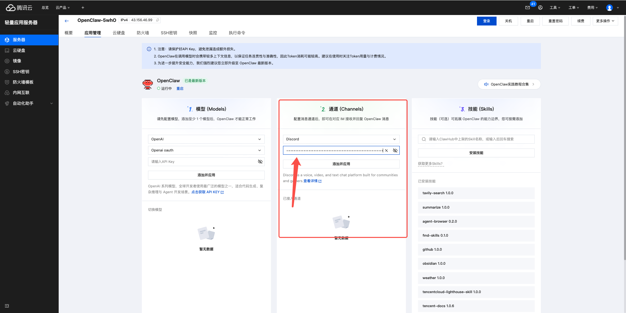The width and height of the screenshot is (626, 313).
Task: Click the back arrow beside OpenClaw-5whO
Action: [67, 21]
